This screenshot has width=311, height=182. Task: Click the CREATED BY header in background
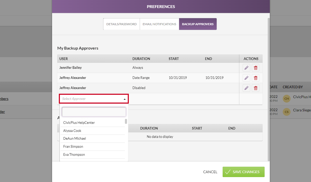[293, 87]
